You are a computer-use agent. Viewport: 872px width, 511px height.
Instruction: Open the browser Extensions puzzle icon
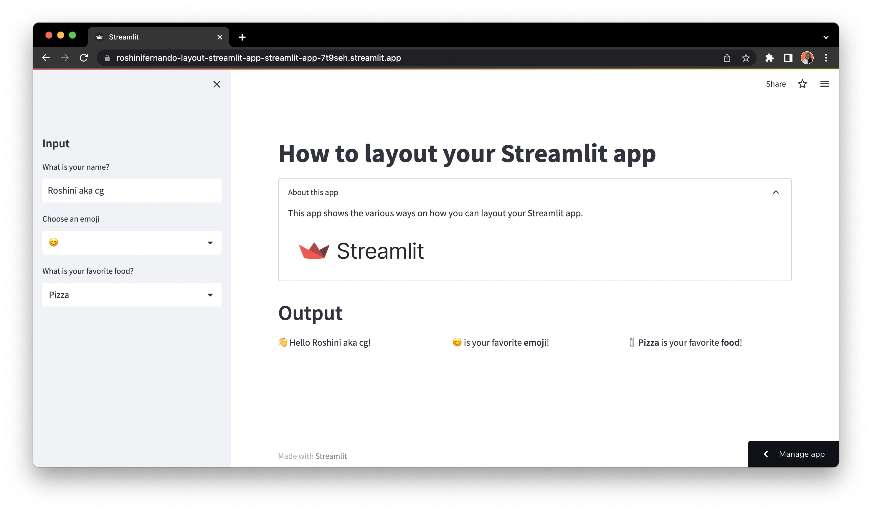(769, 58)
